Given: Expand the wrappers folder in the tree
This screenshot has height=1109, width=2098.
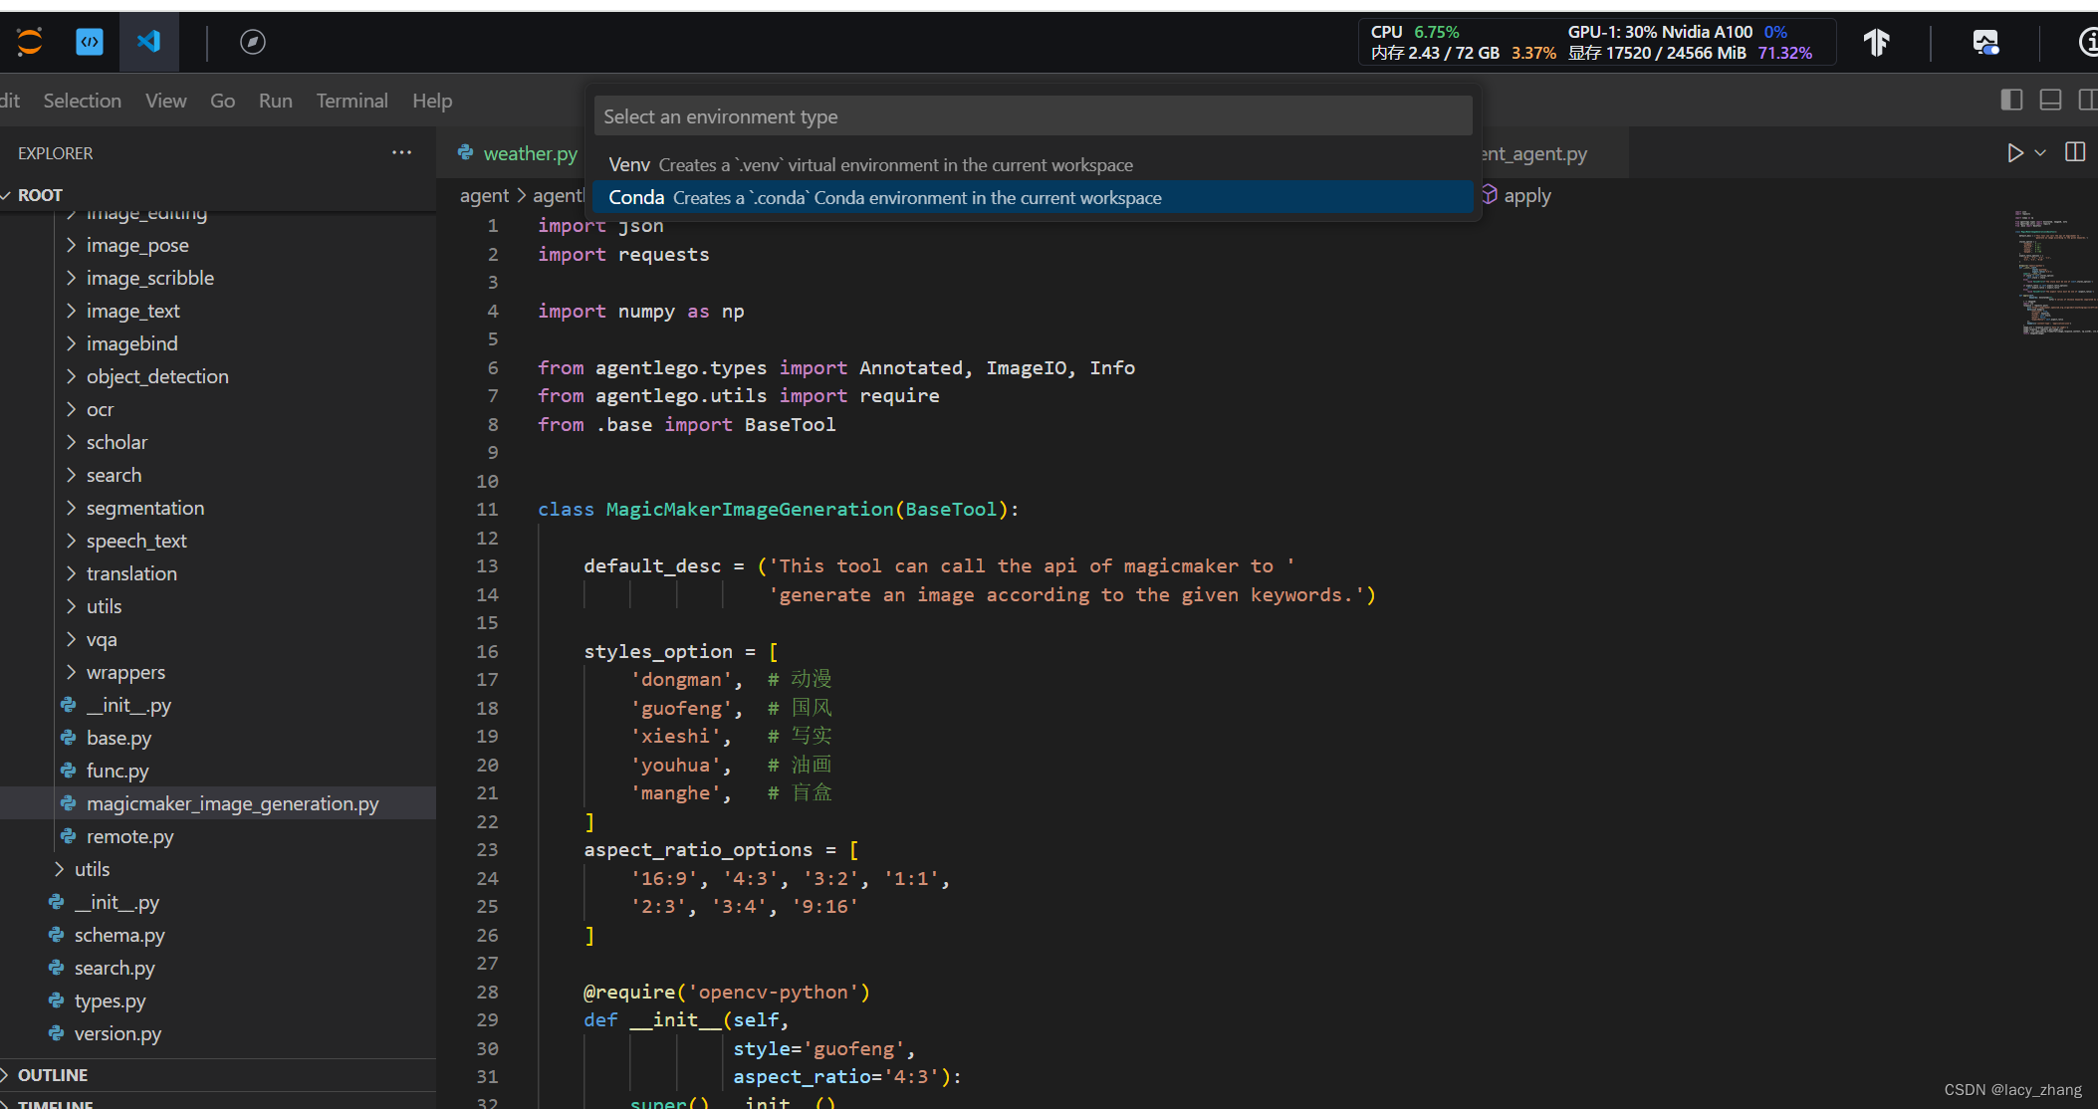Looking at the screenshot, I should tap(125, 672).
